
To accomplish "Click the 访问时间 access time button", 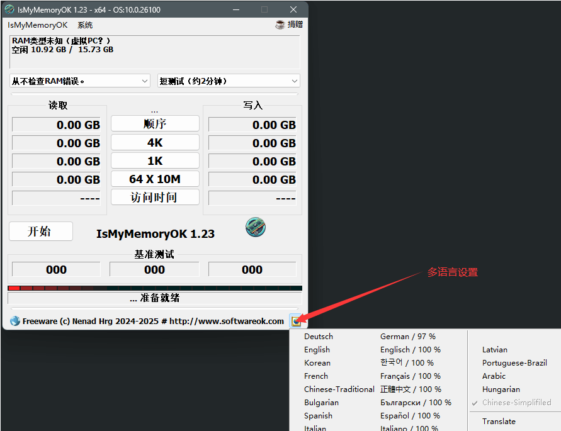I will click(155, 198).
